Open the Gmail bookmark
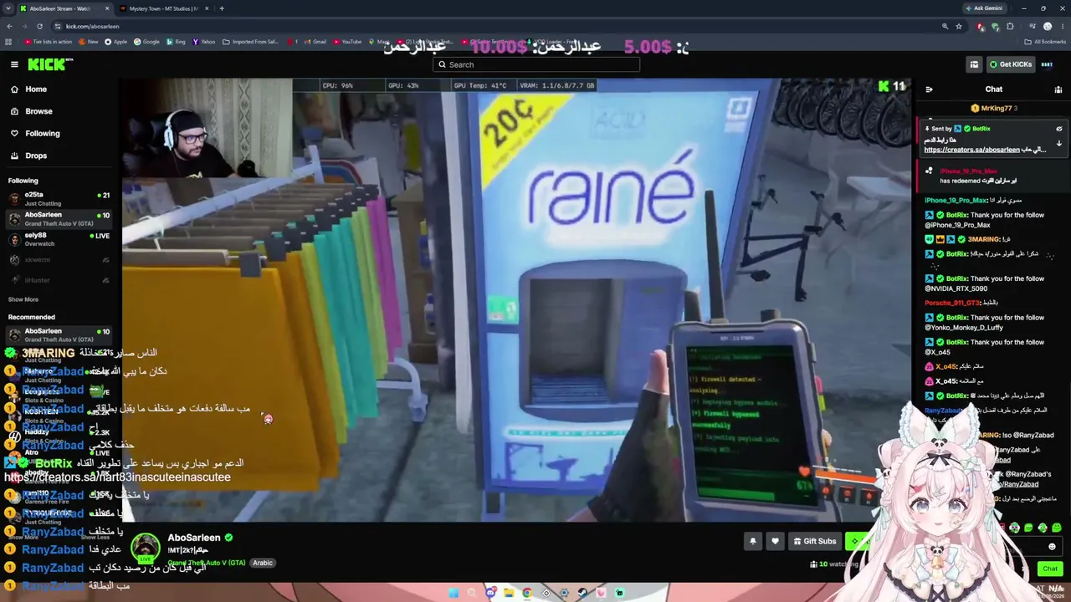Image resolution: width=1071 pixels, height=602 pixels. 315,42
